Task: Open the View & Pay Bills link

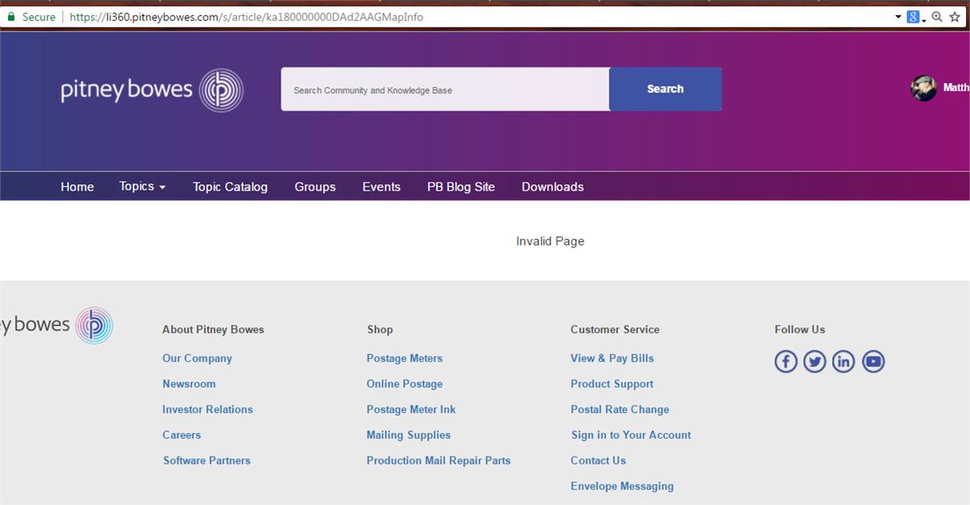Action: [613, 358]
